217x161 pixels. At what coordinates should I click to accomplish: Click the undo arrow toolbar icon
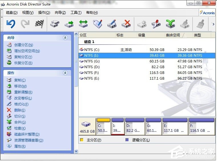pyautogui.click(x=11, y=24)
